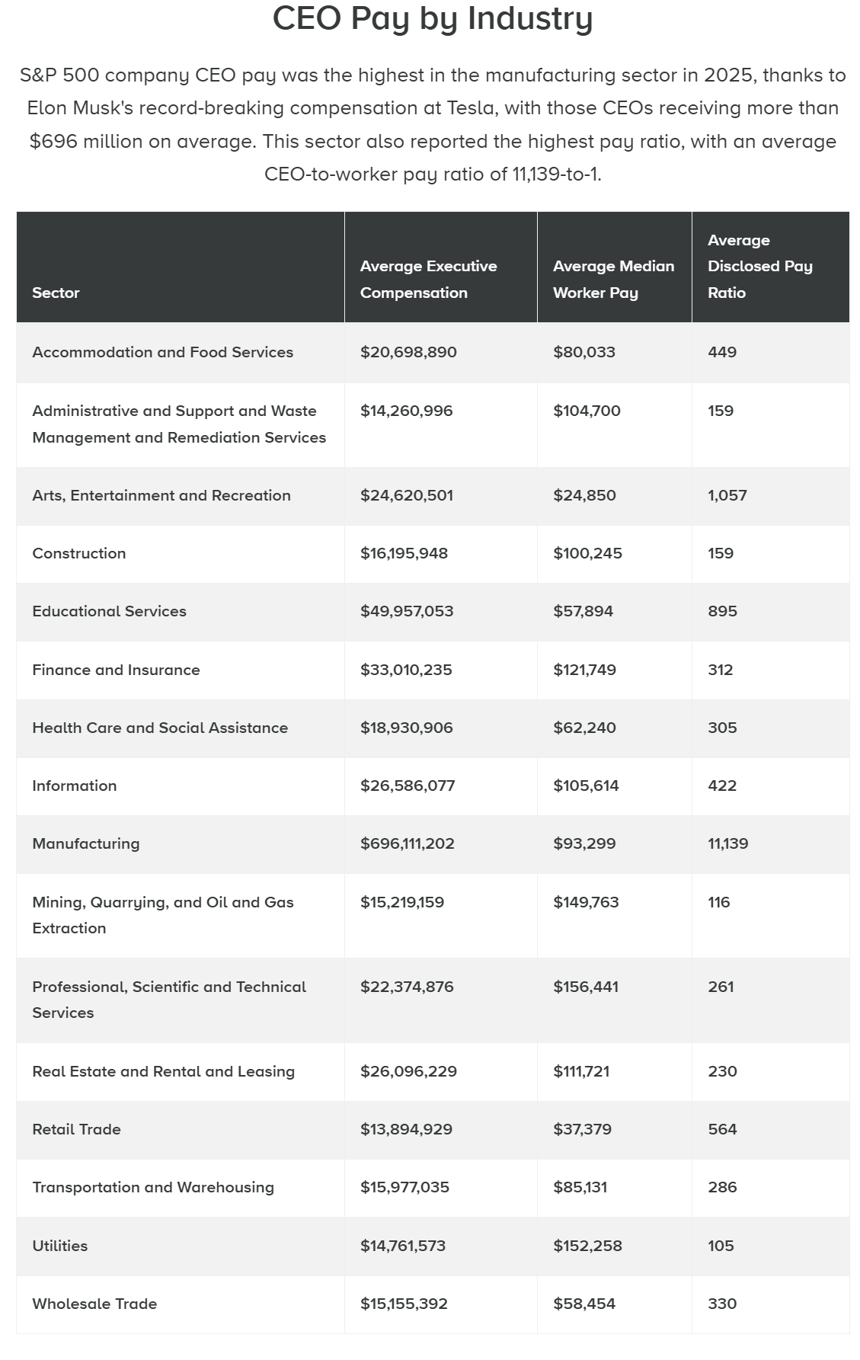Click the 11,139 pay ratio cell

728,844
